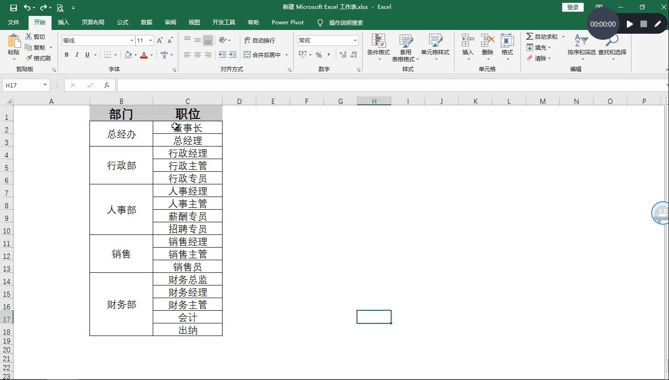Select cell containing 财务部

121,304
